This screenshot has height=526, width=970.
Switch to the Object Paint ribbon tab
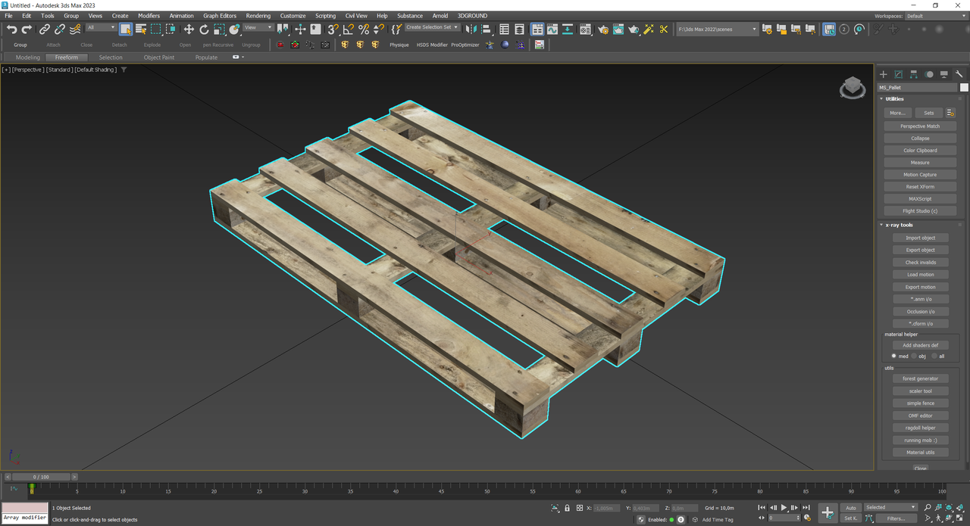pos(158,58)
